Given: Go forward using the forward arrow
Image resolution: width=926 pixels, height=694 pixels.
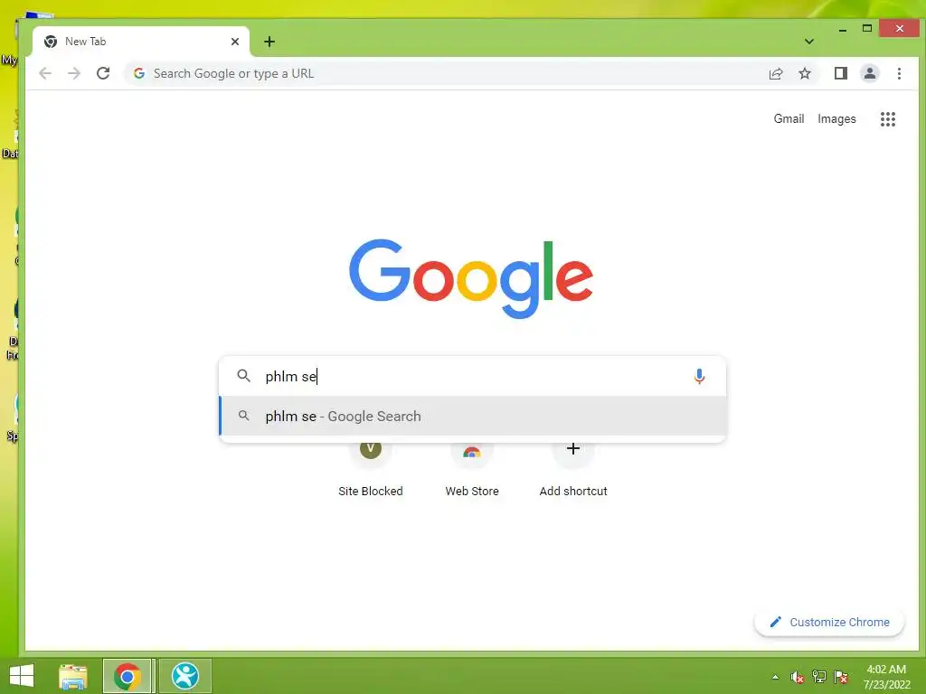Looking at the screenshot, I should [x=74, y=73].
